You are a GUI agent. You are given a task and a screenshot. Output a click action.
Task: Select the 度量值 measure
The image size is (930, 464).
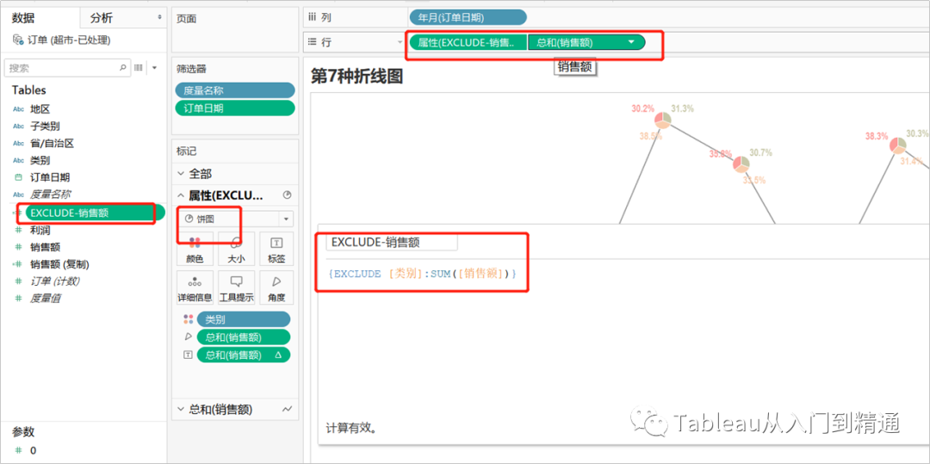(45, 298)
